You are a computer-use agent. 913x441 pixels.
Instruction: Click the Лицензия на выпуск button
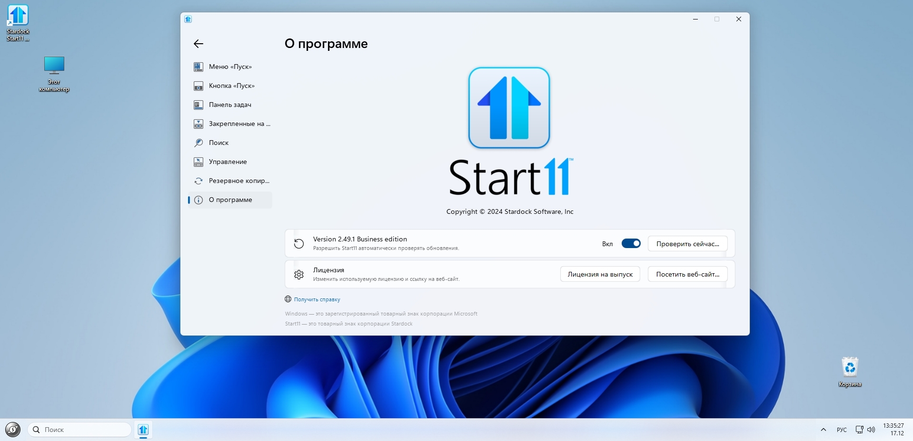tap(600, 274)
